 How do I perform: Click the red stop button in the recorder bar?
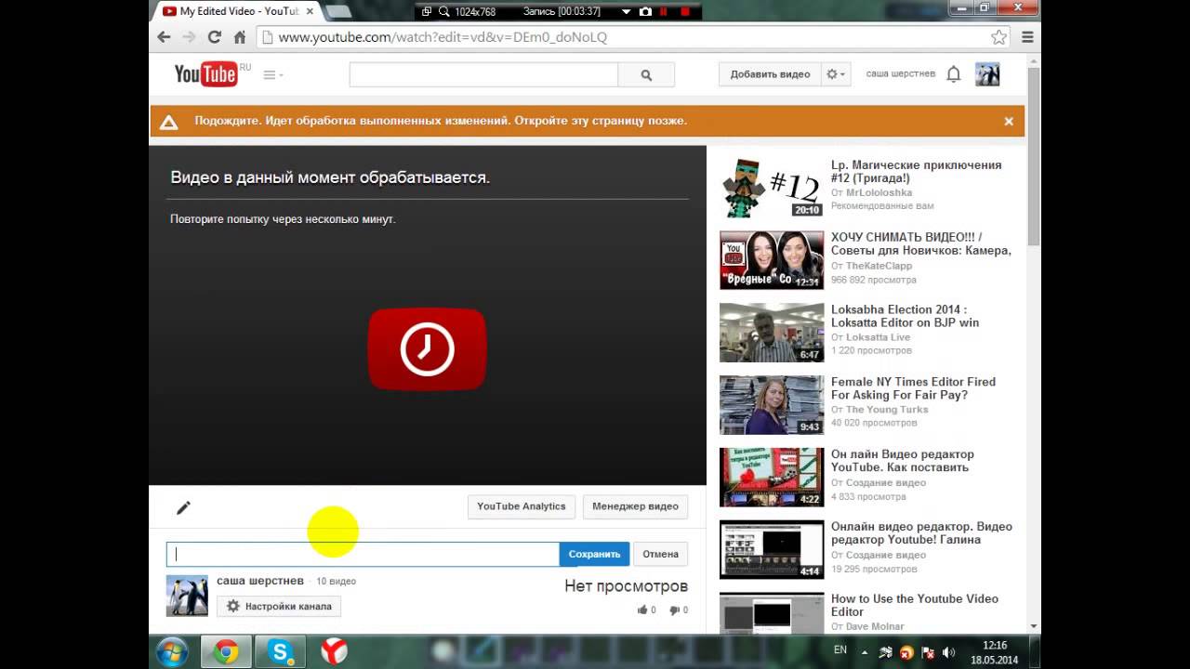coord(685,11)
